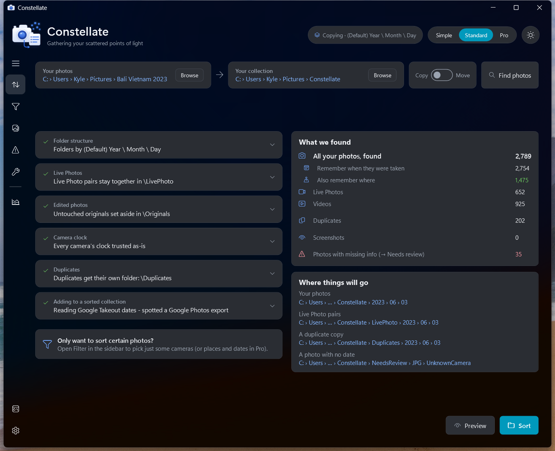Click camera icon beside All your photos, found
The image size is (555, 451).
tap(302, 156)
